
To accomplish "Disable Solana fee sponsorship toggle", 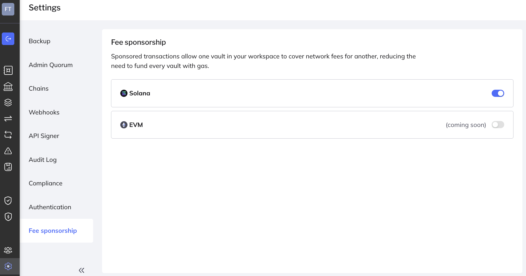I will coord(498,93).
